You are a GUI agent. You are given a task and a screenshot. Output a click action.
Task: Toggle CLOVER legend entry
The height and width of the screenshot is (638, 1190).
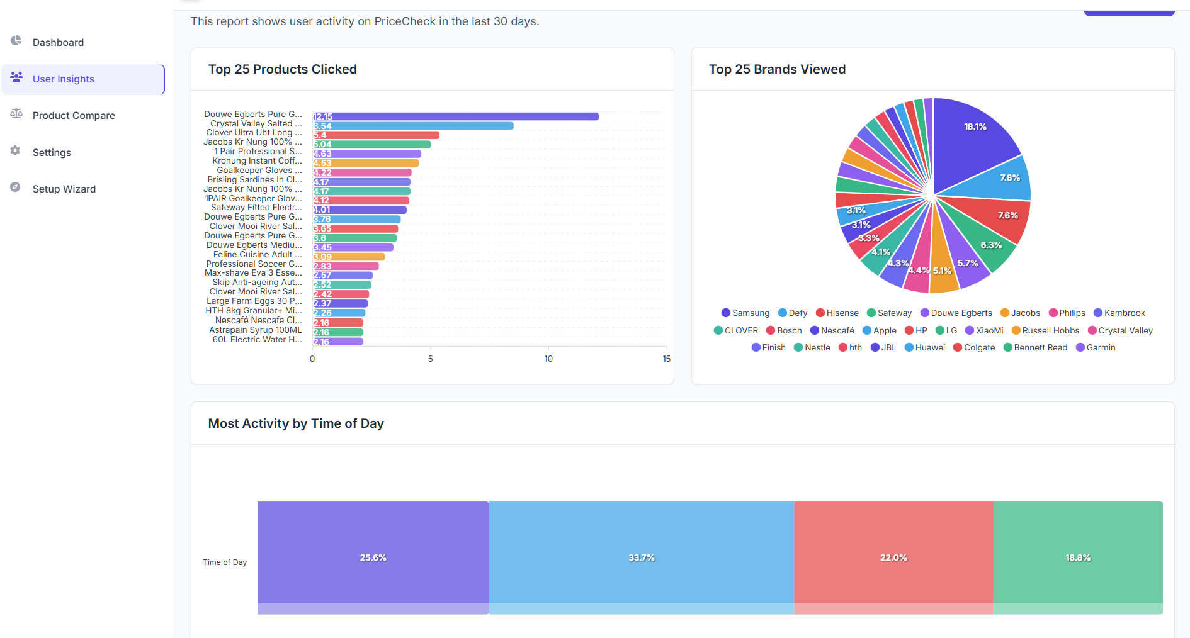(736, 330)
